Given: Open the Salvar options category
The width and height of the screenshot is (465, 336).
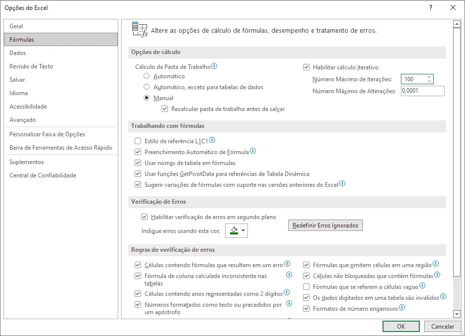Looking at the screenshot, I should pyautogui.click(x=61, y=80).
